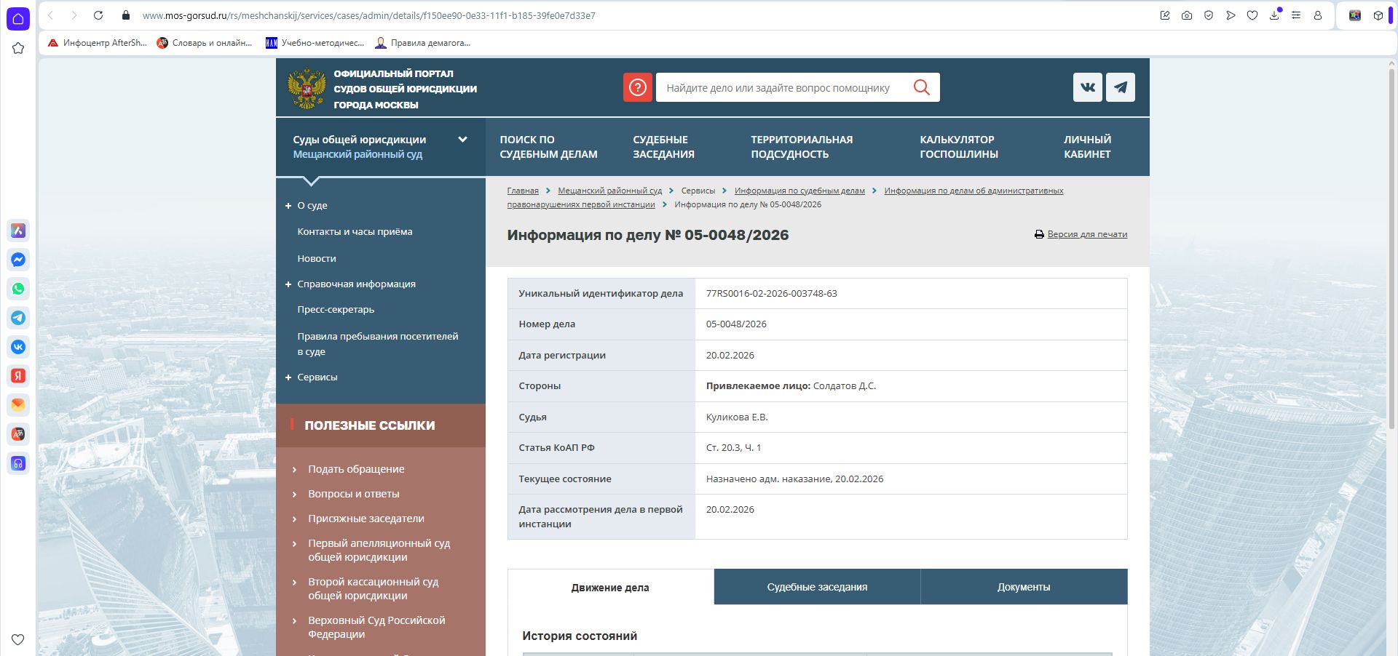Click the printer icon for print version
This screenshot has width=1398, height=656.
click(1039, 234)
